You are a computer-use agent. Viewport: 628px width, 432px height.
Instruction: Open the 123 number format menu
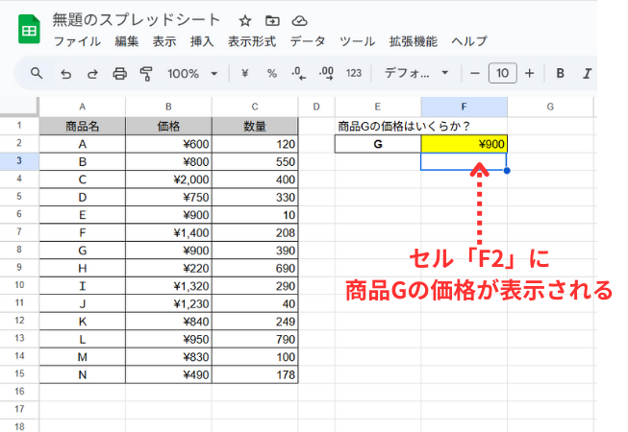[x=353, y=73]
